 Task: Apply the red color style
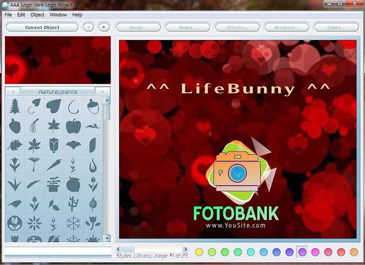coord(341,252)
